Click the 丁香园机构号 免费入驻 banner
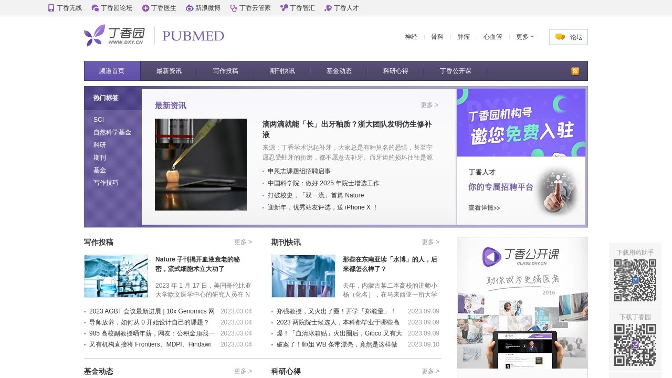 pyautogui.click(x=521, y=122)
